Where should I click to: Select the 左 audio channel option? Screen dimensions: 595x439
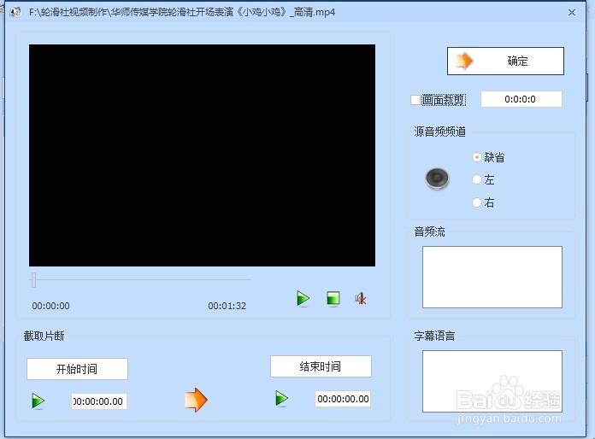point(477,179)
